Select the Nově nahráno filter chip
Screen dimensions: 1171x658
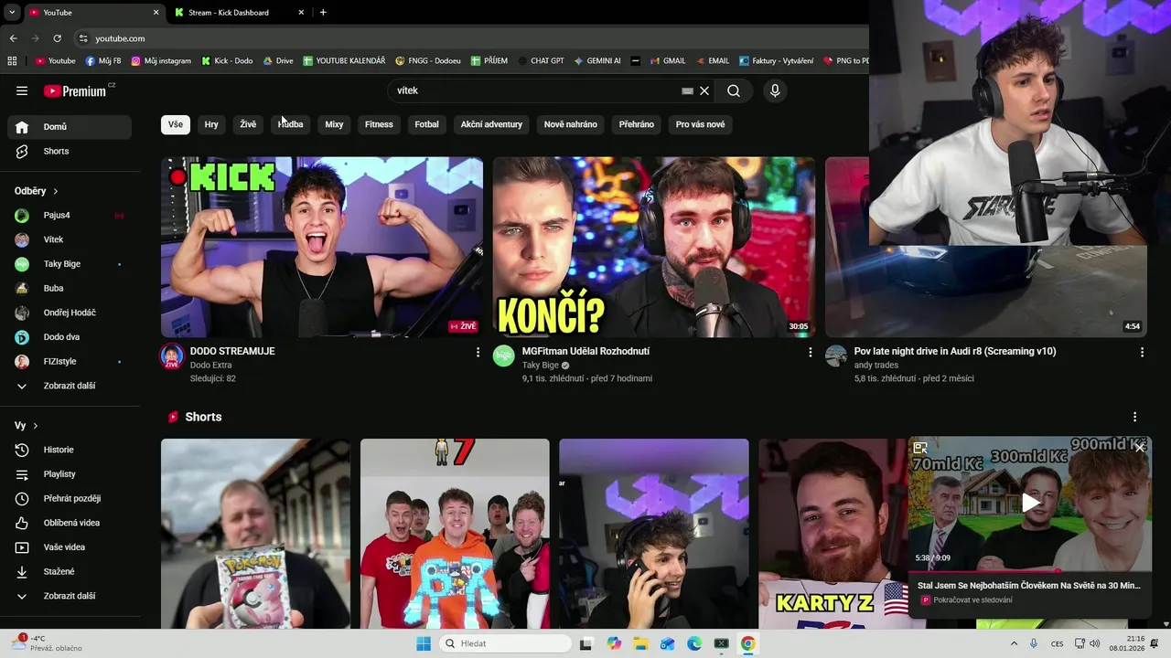coord(570,124)
